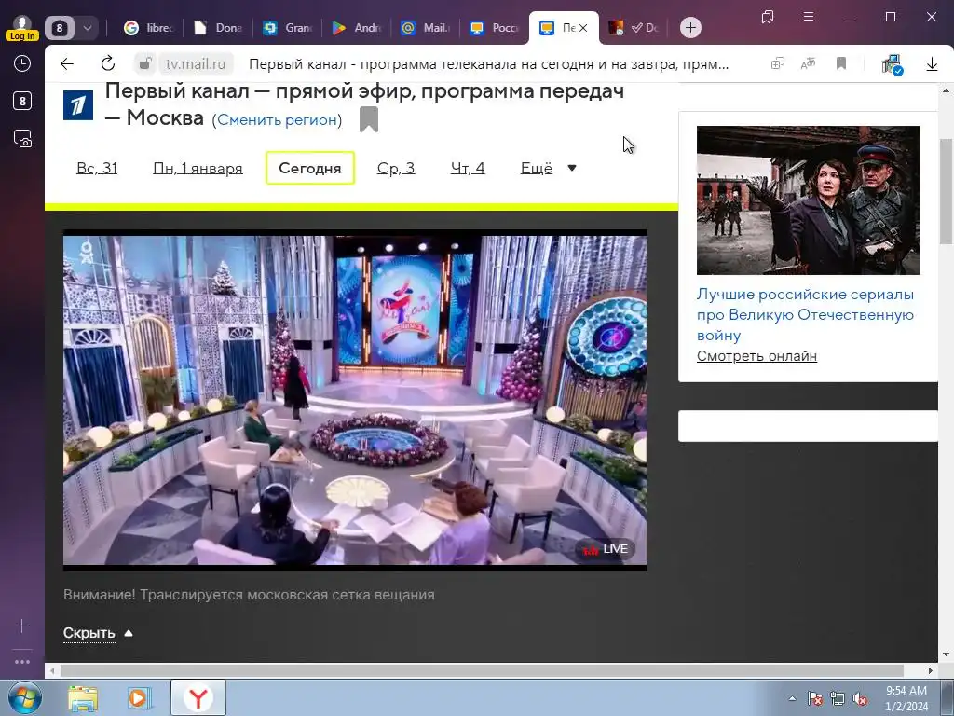Click the horizontal scrollbar thumb
This screenshot has width=954, height=716.
[482, 670]
